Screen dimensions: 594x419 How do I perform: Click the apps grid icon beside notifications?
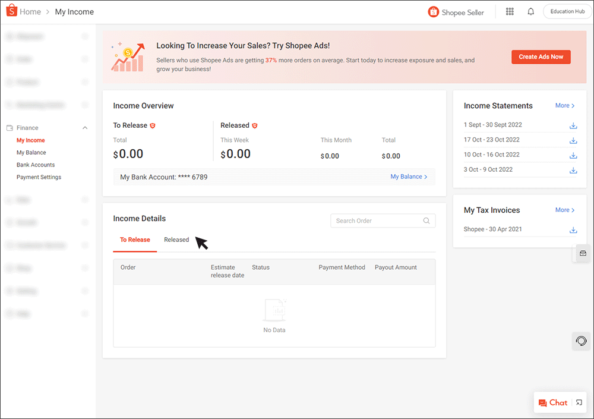click(x=510, y=11)
